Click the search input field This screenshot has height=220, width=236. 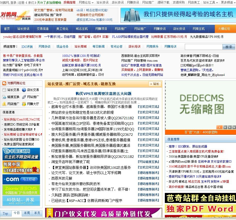[x=204, y=47]
